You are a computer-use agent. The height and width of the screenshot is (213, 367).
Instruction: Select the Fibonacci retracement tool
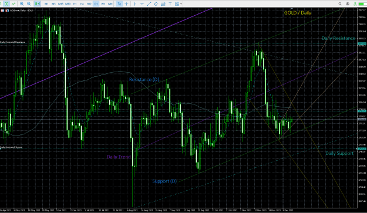(x=163, y=4)
